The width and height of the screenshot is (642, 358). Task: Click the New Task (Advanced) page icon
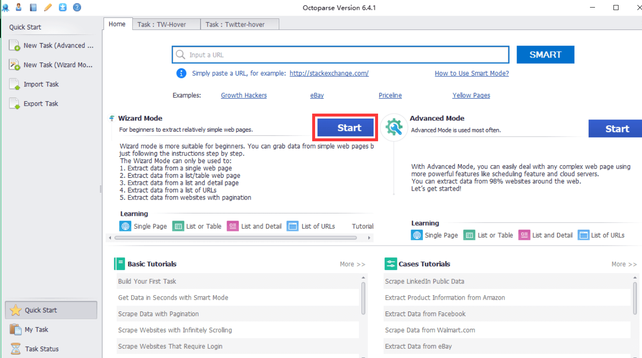click(15, 45)
